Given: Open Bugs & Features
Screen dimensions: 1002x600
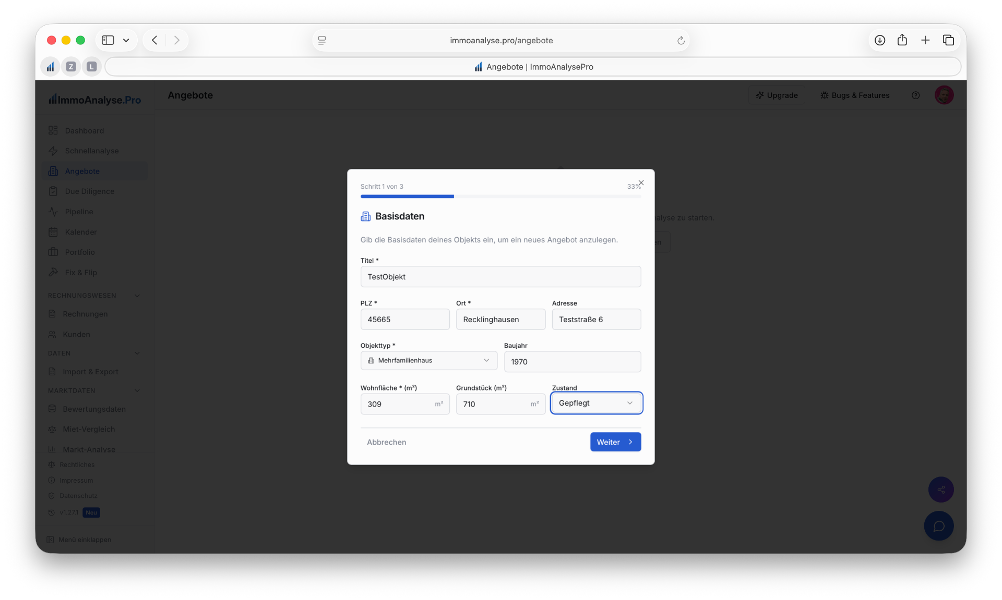Looking at the screenshot, I should (855, 95).
